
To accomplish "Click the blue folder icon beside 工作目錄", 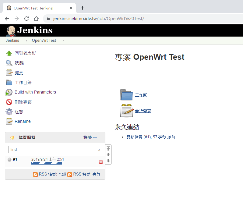I will pyautogui.click(x=9, y=82).
